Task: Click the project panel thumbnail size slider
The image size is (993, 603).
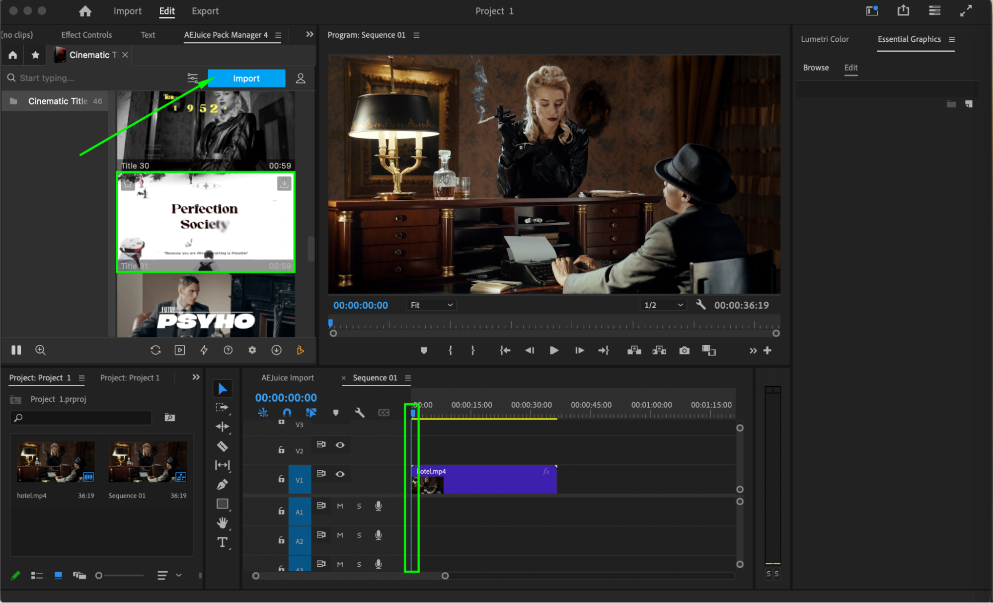Action: point(99,576)
